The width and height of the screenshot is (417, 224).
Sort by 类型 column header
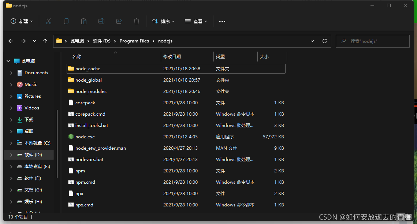[x=220, y=57]
